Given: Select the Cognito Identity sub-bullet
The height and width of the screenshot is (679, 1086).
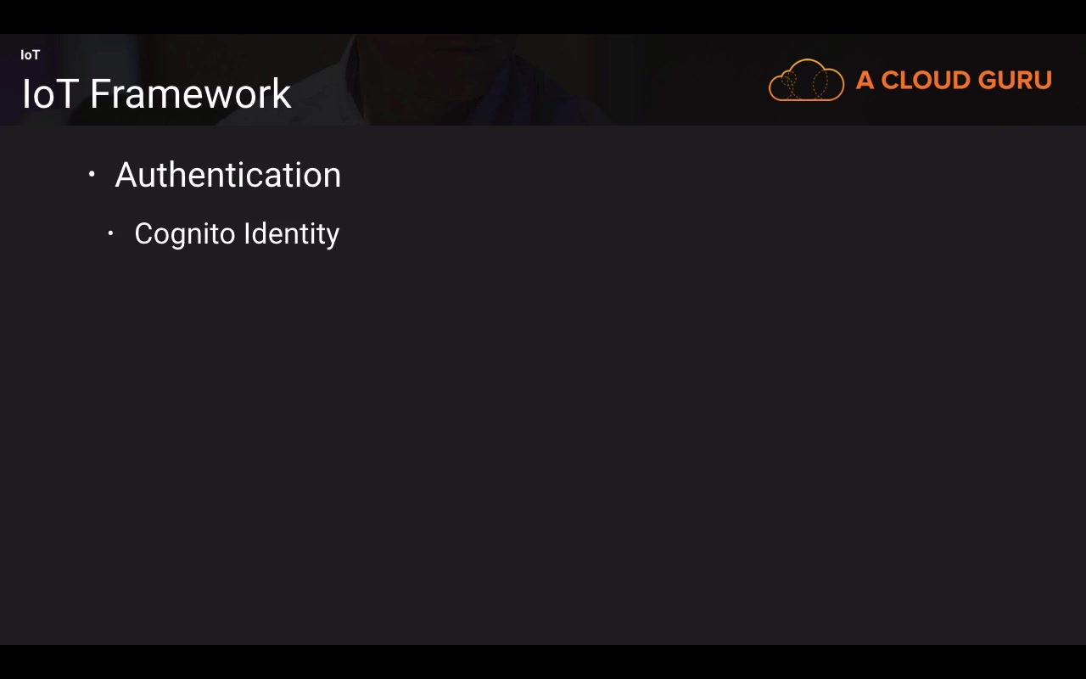Looking at the screenshot, I should 237,234.
